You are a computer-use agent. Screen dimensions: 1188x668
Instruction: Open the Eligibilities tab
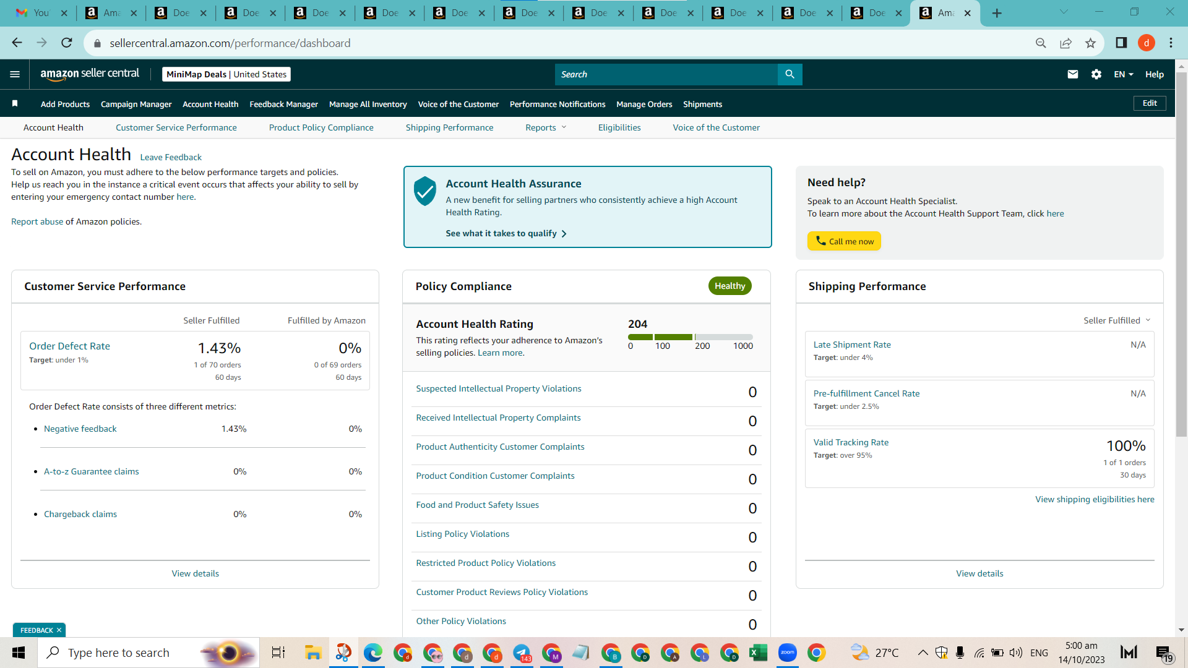click(619, 127)
